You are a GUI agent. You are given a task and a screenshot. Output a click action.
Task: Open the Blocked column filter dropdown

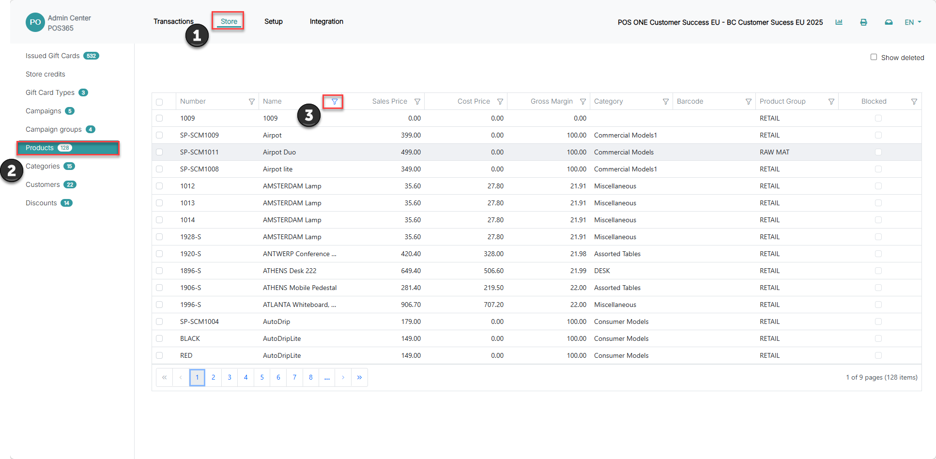914,102
